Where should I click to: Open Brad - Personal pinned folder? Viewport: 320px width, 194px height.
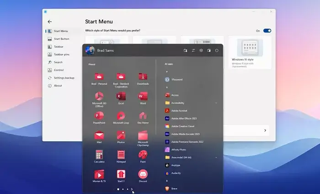(x=99, y=79)
